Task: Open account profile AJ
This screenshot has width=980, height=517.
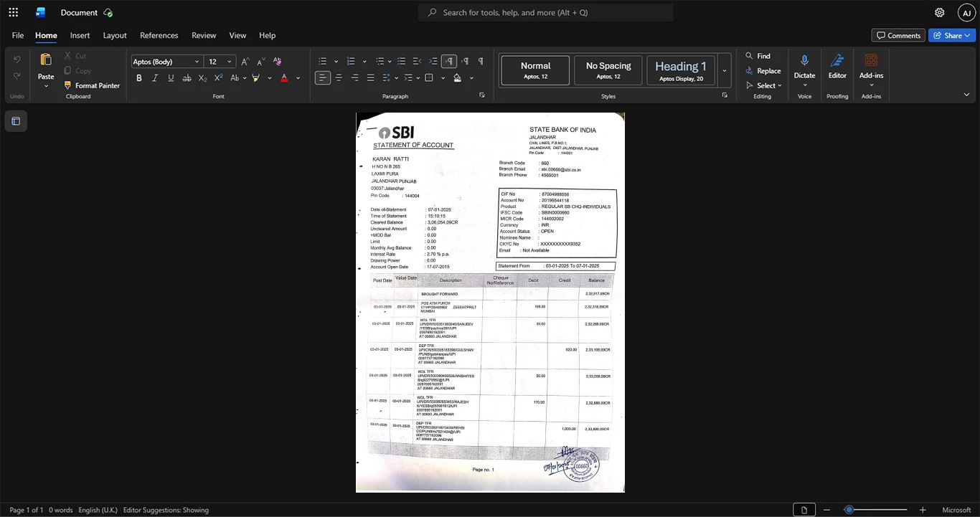Action: (x=966, y=12)
